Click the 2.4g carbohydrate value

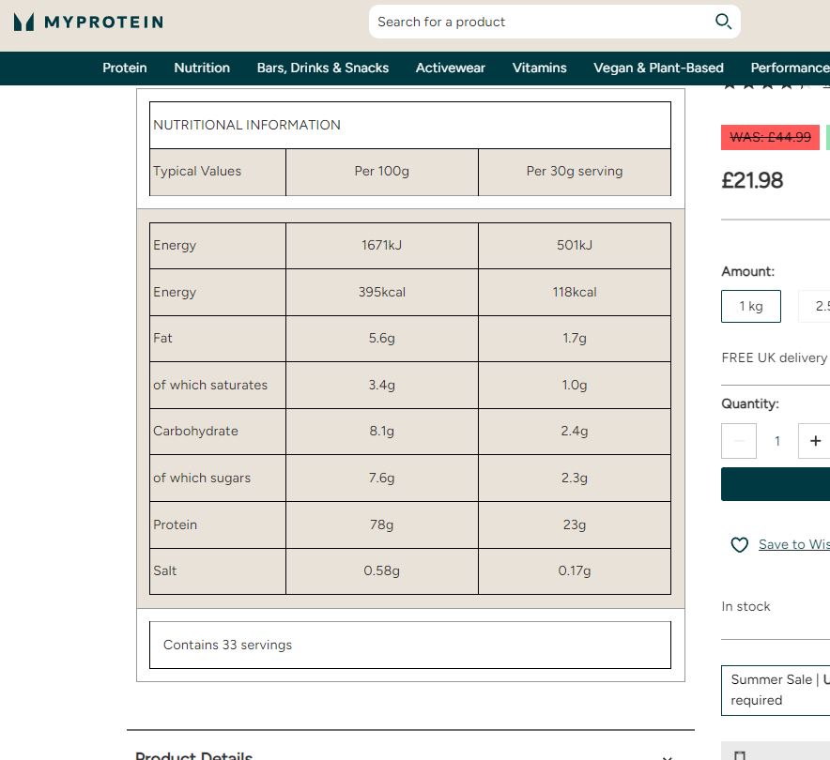[x=575, y=432]
